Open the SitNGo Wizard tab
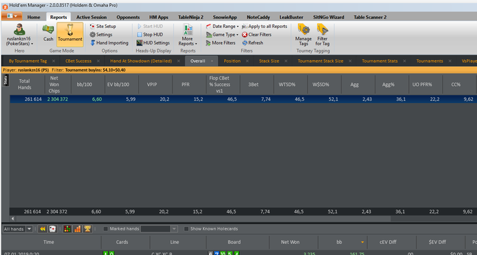The height and width of the screenshot is (255, 477). pyautogui.click(x=328, y=17)
